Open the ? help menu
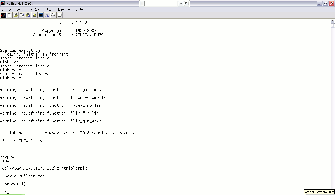This screenshot has width=335, height=195. click(x=76, y=9)
